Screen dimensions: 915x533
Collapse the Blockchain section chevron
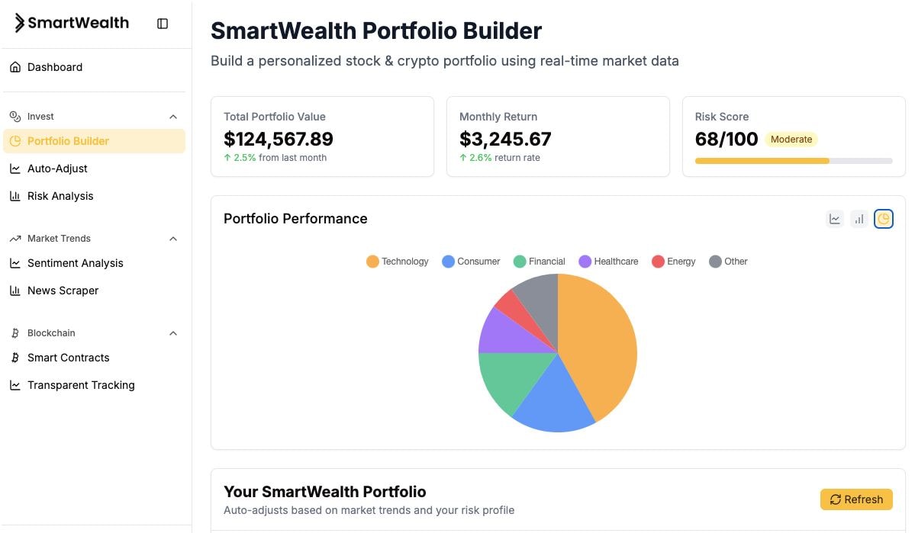173,333
